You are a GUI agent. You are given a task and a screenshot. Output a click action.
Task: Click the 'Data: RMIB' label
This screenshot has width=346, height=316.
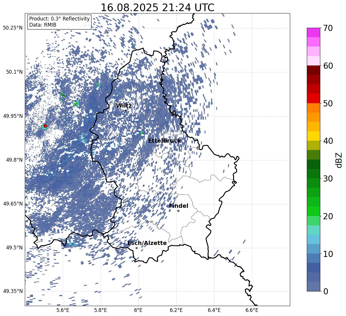pyautogui.click(x=43, y=25)
